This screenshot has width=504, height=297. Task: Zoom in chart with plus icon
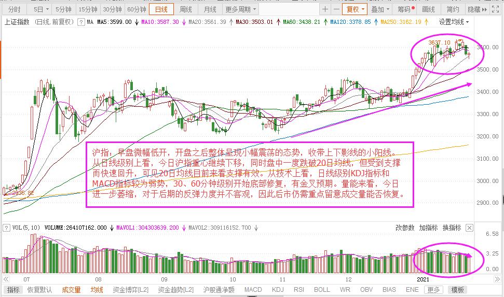pyautogui.click(x=325, y=9)
